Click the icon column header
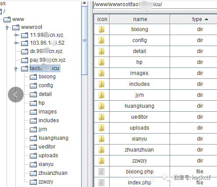The width and height of the screenshot is (217, 187). click(102, 19)
